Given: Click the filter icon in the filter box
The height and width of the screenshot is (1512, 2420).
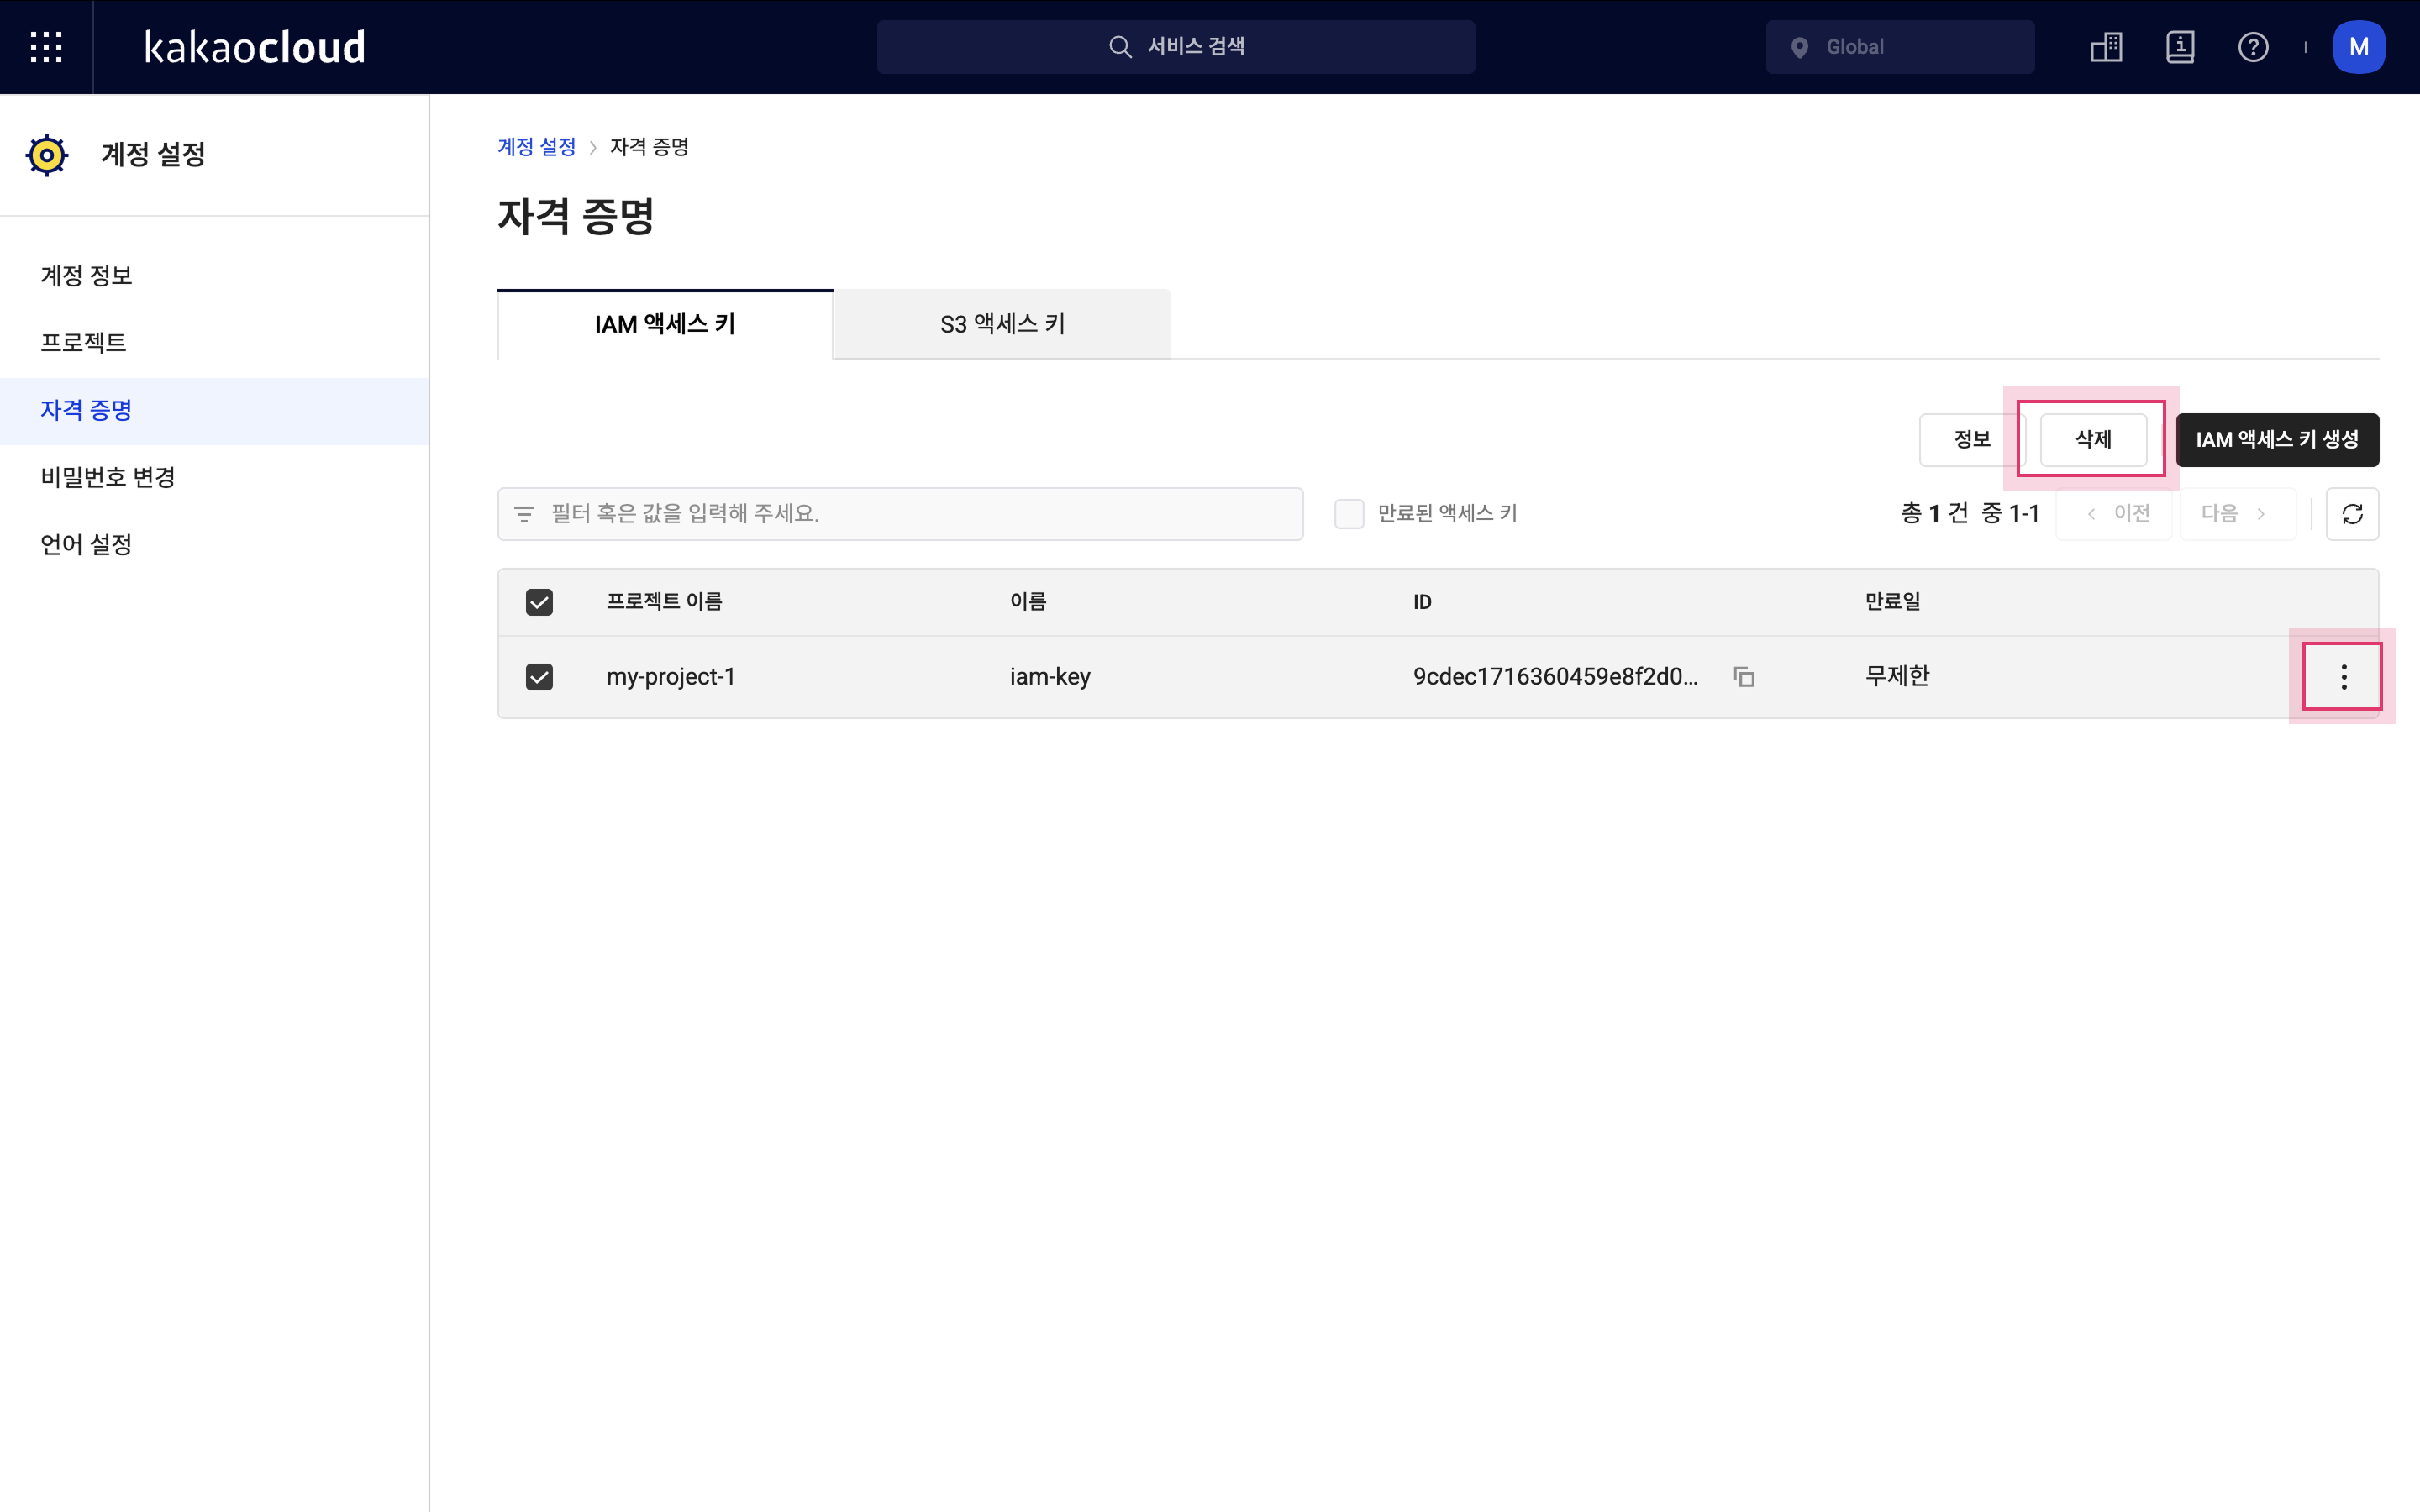Looking at the screenshot, I should click(x=524, y=514).
